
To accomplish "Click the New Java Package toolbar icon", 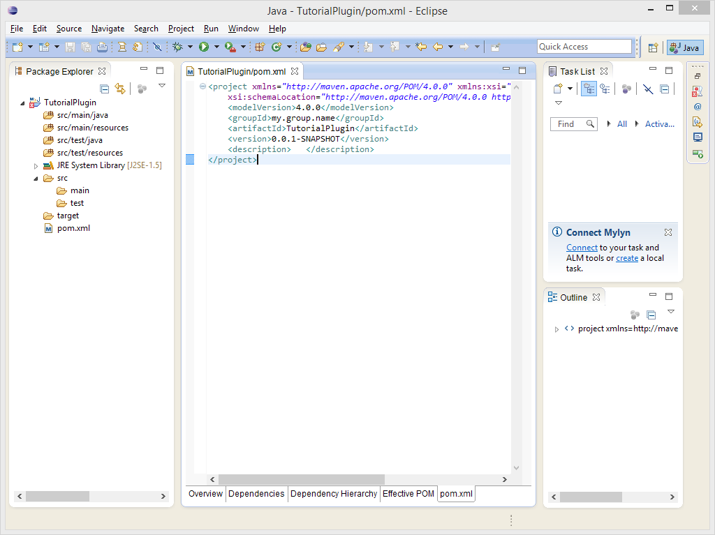I will [x=260, y=47].
